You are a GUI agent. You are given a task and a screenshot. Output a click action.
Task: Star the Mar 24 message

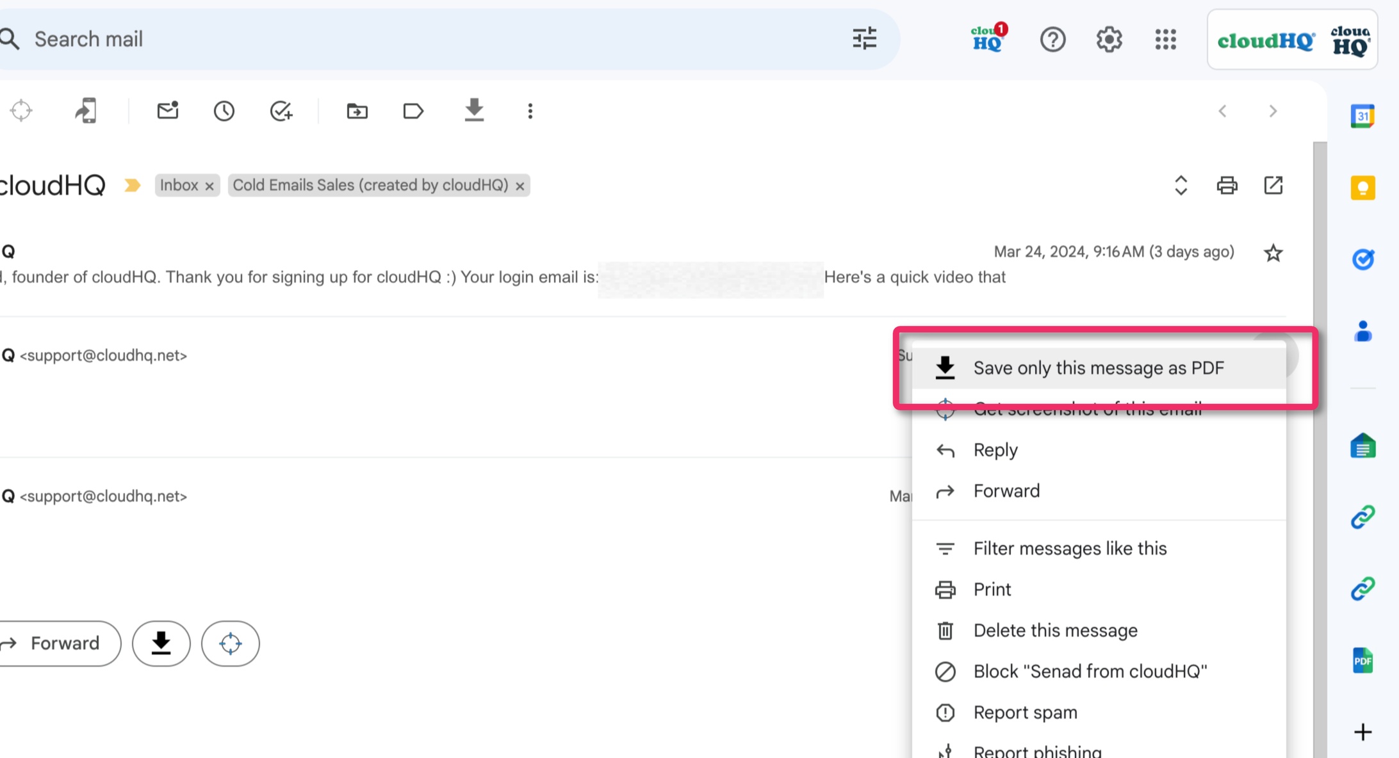click(1273, 253)
